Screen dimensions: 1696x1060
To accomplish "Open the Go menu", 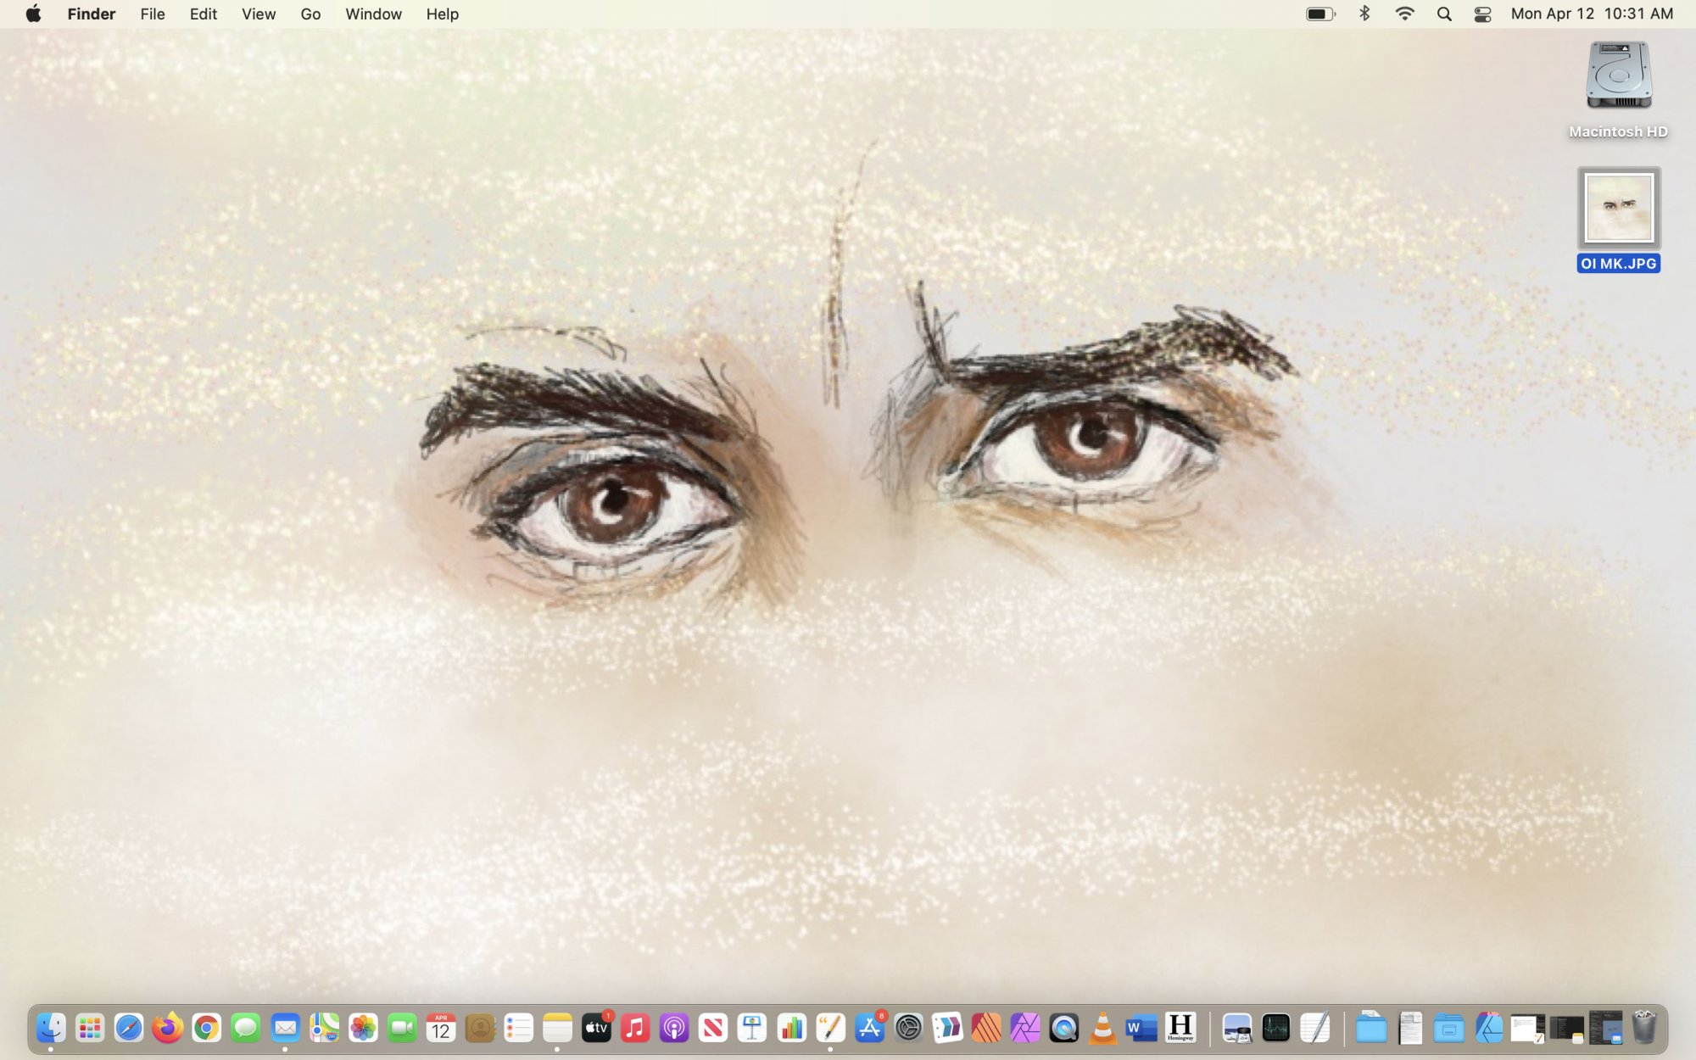I will [310, 14].
